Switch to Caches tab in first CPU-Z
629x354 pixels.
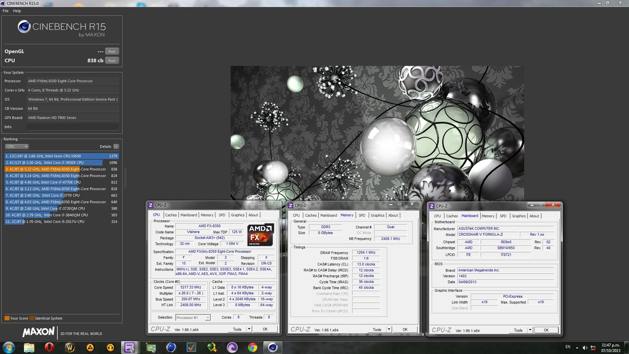(171, 215)
